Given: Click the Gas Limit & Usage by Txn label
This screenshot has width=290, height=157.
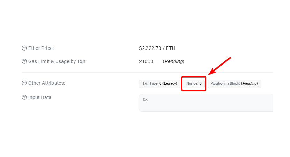Looking at the screenshot, I should tap(57, 61).
